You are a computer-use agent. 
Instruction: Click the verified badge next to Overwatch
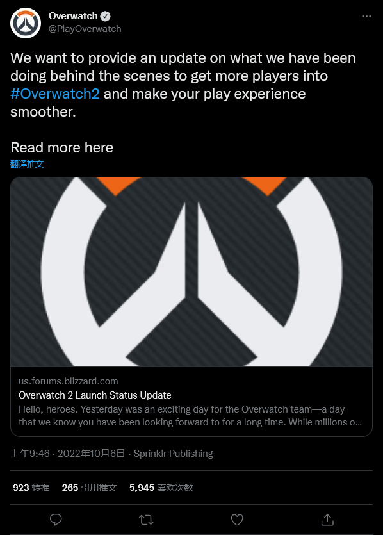[x=106, y=16]
